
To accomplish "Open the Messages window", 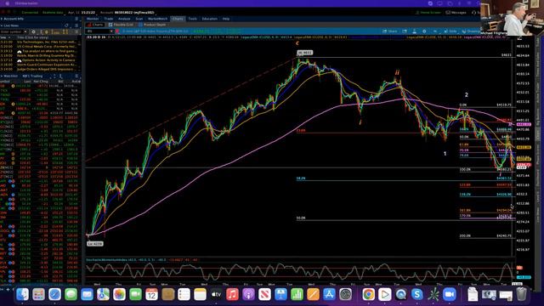I will coord(456,13).
